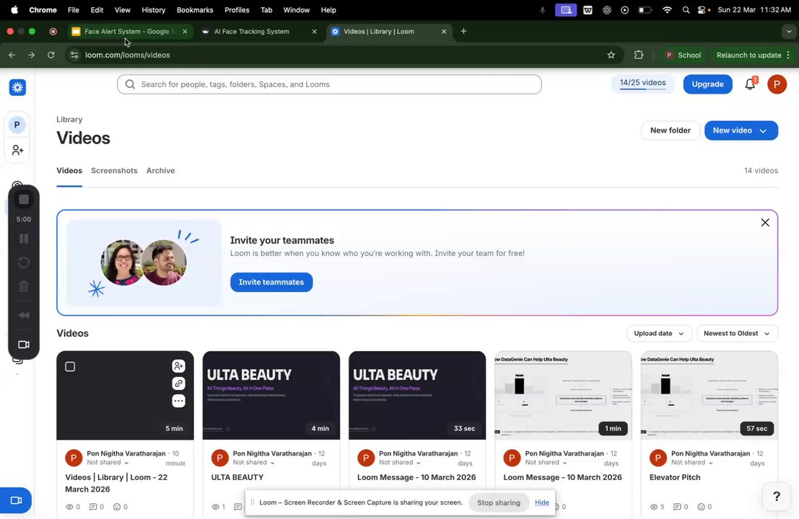Image resolution: width=799 pixels, height=519 pixels.
Task: Switch to the Screenshots tab
Action: point(114,170)
